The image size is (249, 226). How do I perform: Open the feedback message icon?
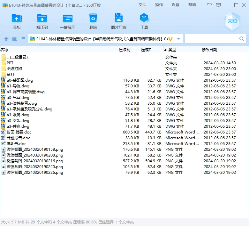tap(218, 5)
